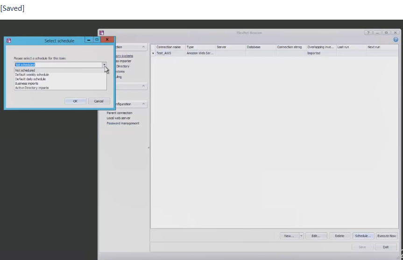The image size is (403, 260).
Task: Open the dropdown arrow beside New...
Action: tap(301, 236)
